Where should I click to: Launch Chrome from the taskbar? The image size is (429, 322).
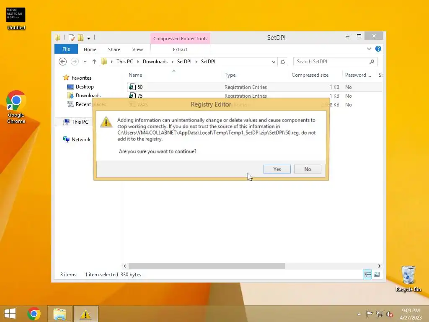pyautogui.click(x=34, y=314)
